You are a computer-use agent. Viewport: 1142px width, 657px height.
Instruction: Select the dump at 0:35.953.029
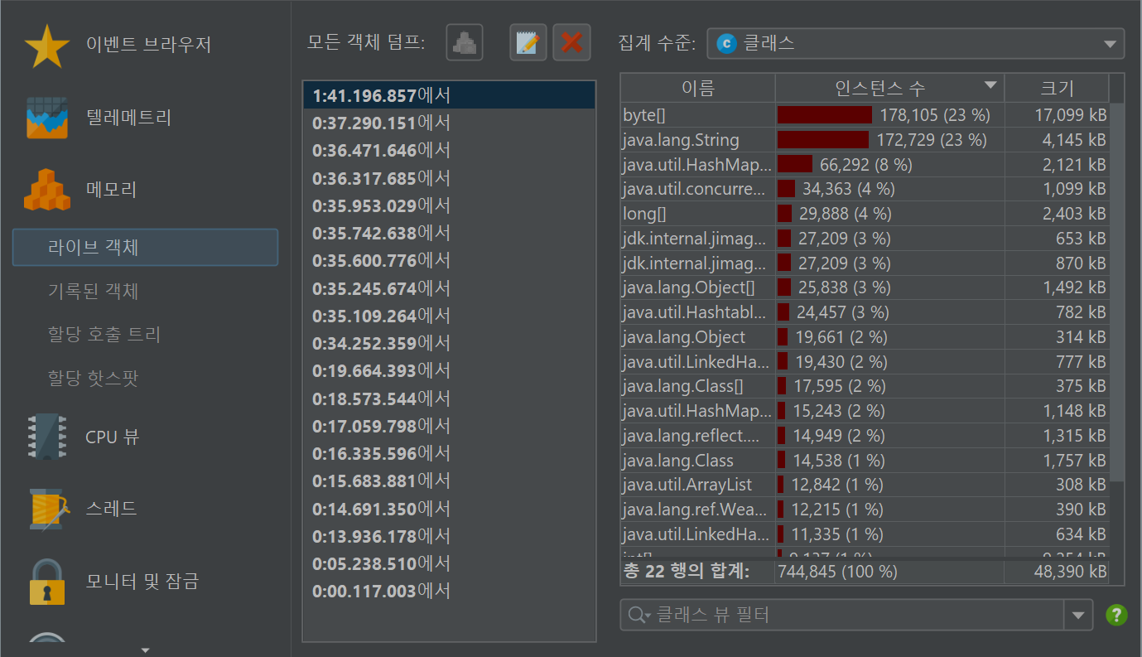[449, 205]
